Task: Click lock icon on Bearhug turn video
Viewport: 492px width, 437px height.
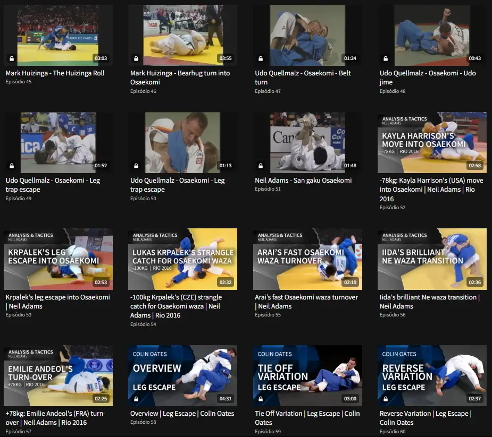Action: coord(136,58)
